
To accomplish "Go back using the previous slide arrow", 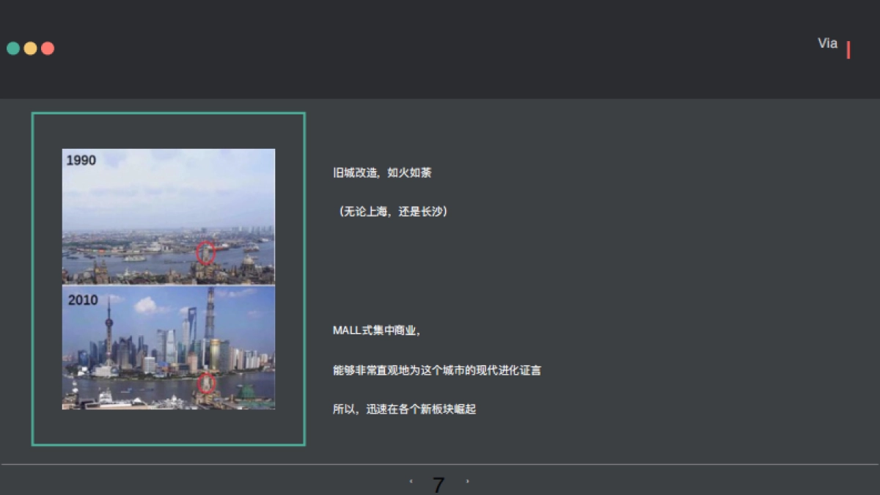I will (x=411, y=482).
